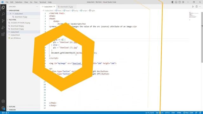Screen dimensions: 203x114
Task: Open the View menu
Action: [26, 2]
